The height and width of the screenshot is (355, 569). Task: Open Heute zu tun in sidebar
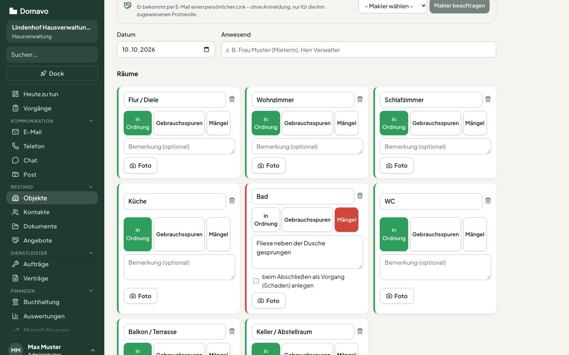(x=52, y=94)
